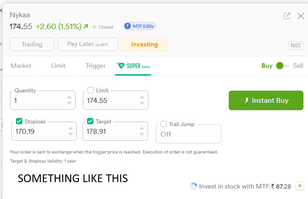The width and height of the screenshot is (308, 199).
Task: Enable the Limit price checkbox
Action: [x=91, y=90]
